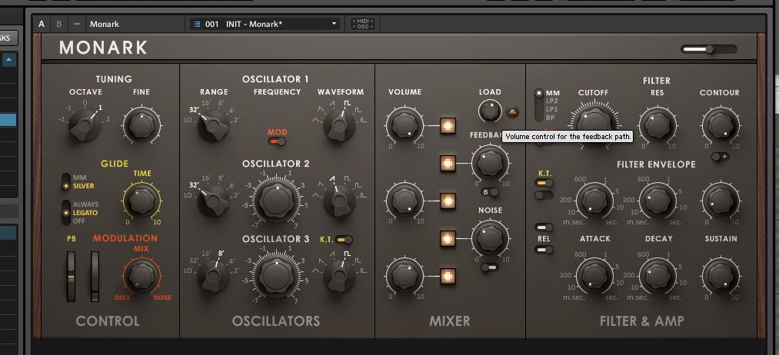Click the Feedback volume knob
The height and width of the screenshot is (355, 779).
point(490,162)
